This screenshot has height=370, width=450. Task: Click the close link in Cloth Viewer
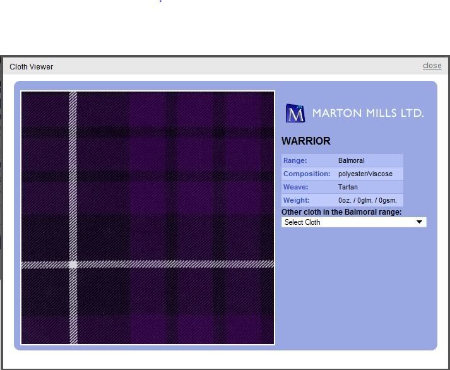(x=432, y=66)
